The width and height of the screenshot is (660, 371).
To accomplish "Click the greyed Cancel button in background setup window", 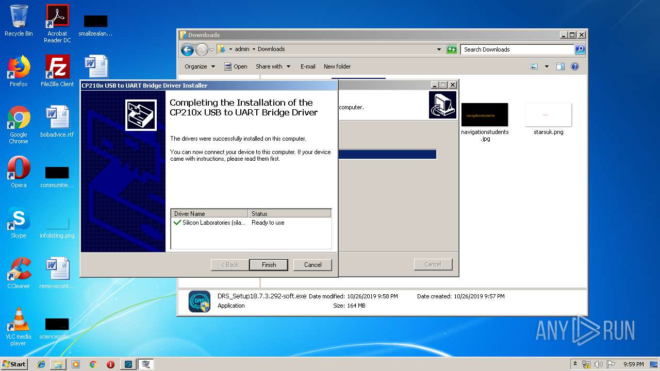I will click(x=433, y=264).
